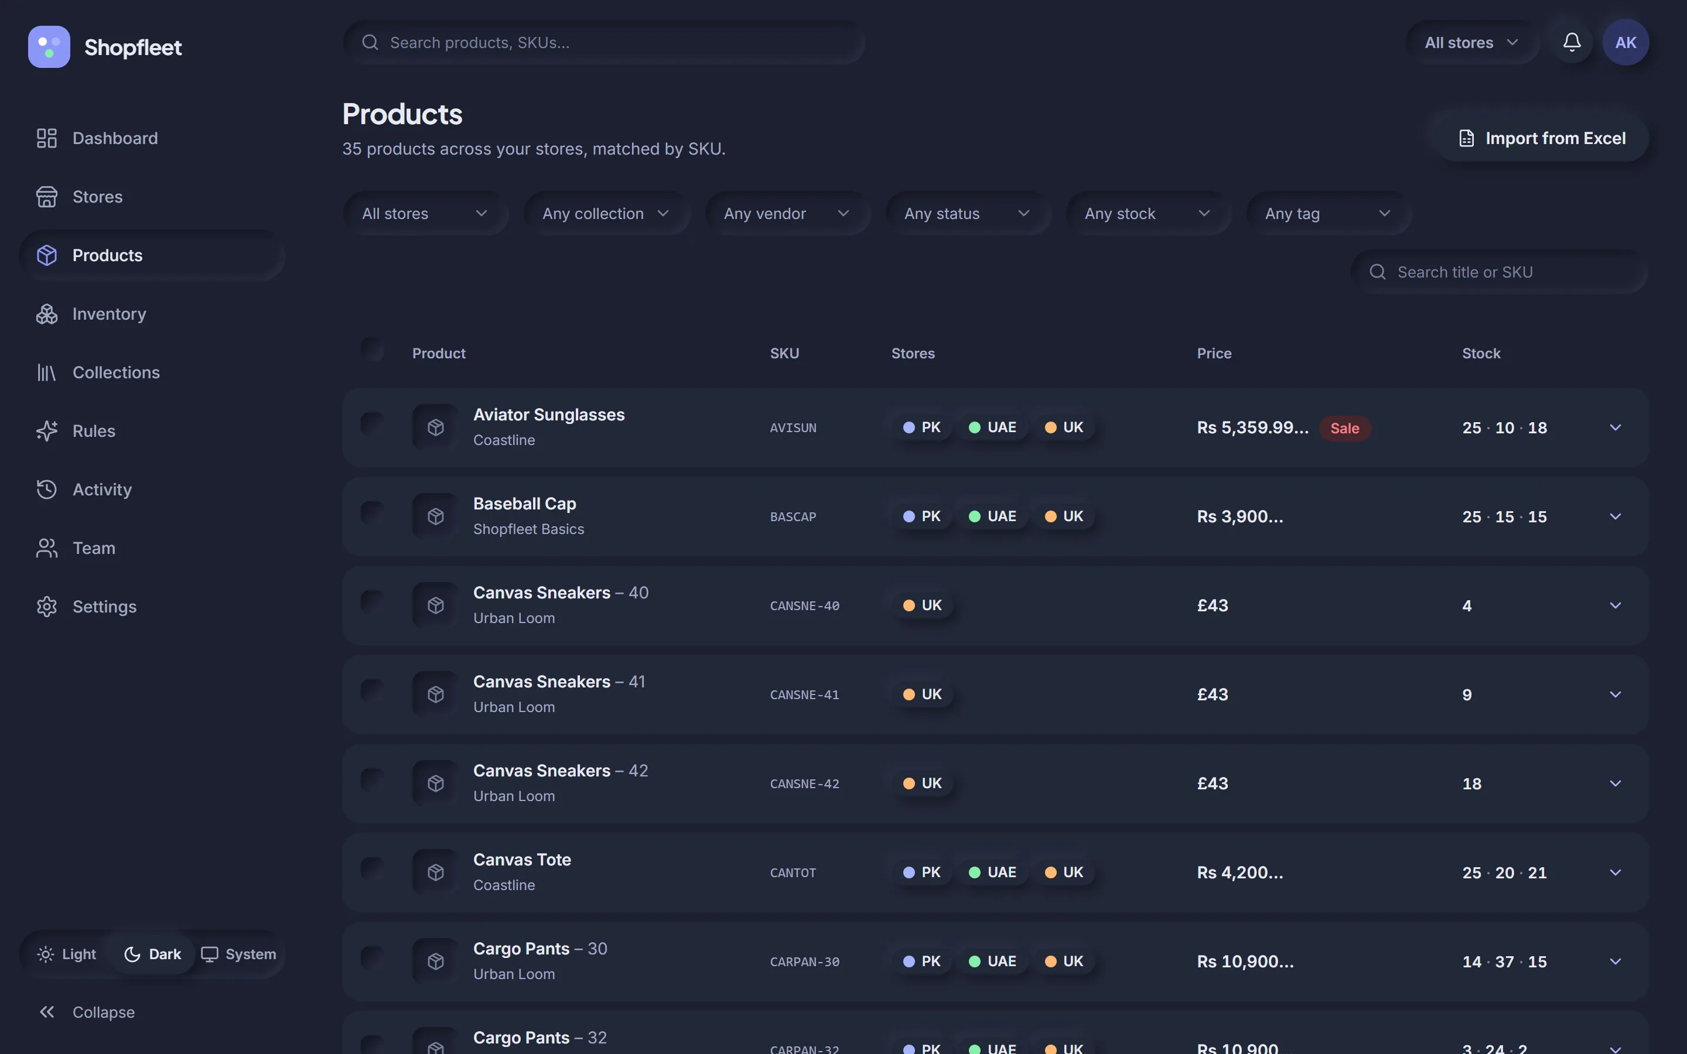Expand the Aviator Sunglasses row chevron
Screen dimensions: 1687x1054
(x=1615, y=427)
